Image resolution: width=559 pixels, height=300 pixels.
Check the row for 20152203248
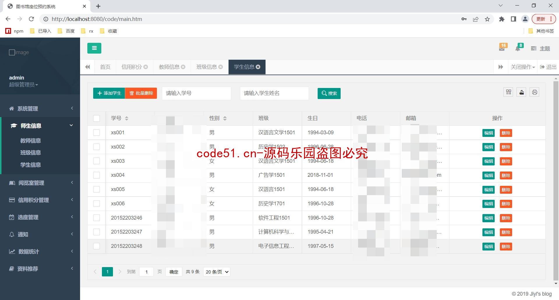[96, 246]
